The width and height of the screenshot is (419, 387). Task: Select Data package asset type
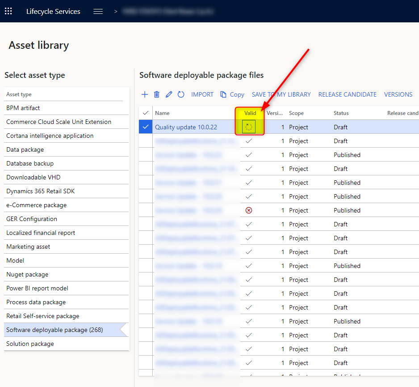pos(25,149)
